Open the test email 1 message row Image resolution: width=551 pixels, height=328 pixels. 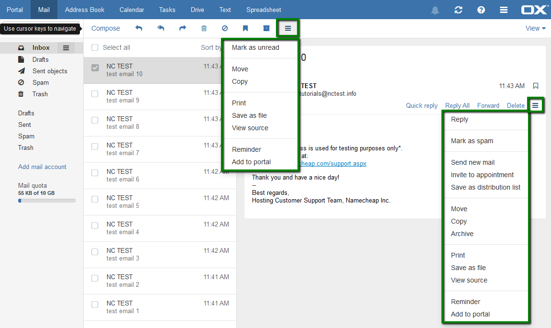(160, 307)
